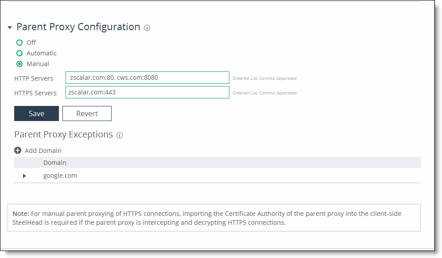This screenshot has width=442, height=258.
Task: Choose the Automatic proxy option
Action: click(19, 53)
